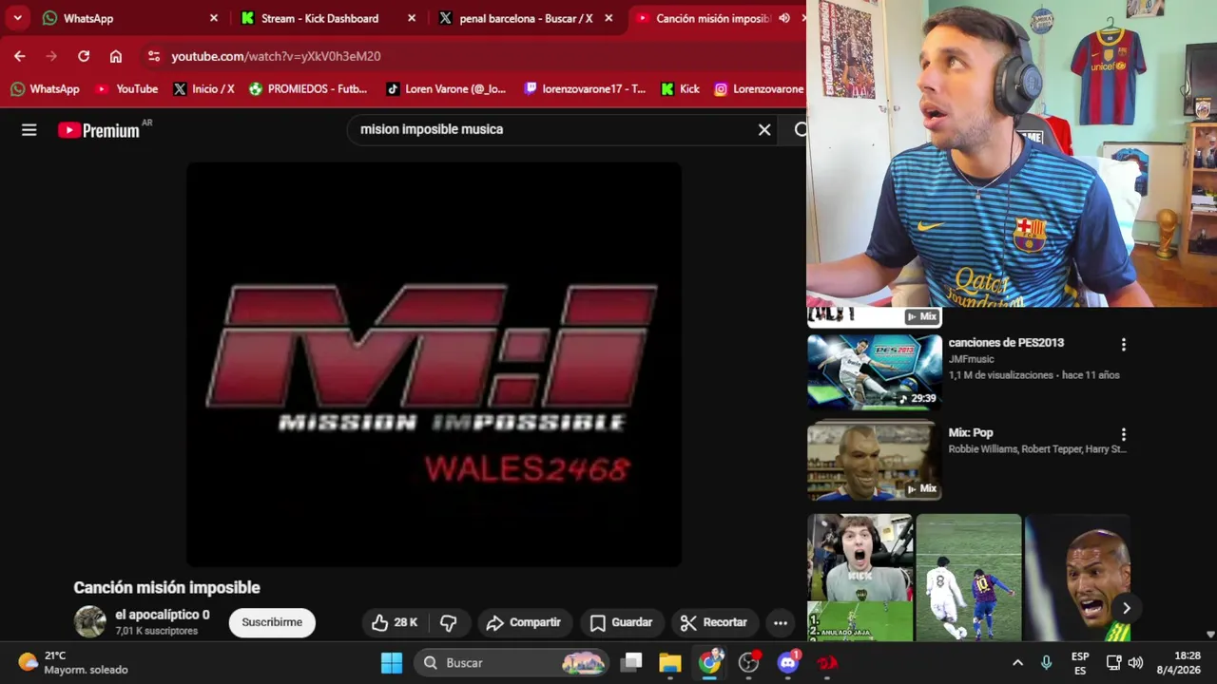Reload the current page
The image size is (1217, 684).
(84, 56)
